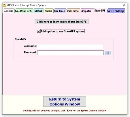Viewport: 130px width, 117px height.
Task: Switch to the General tab
Action: click(x=8, y=11)
